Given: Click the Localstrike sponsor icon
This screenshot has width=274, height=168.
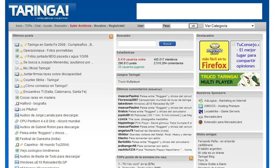Looking at the screenshot, I should tap(201, 112).
